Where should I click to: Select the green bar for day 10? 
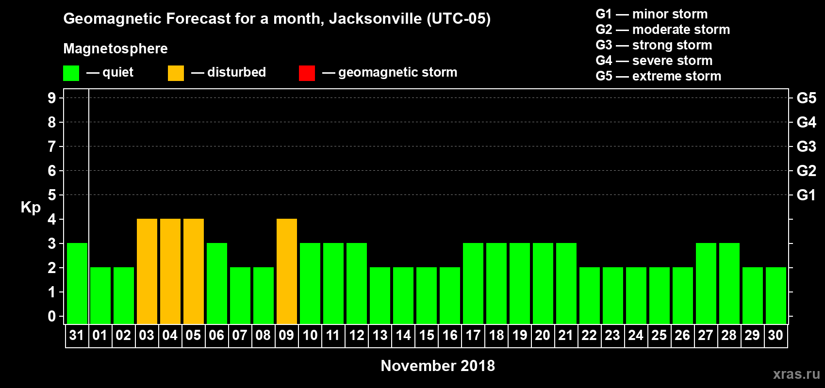310,283
